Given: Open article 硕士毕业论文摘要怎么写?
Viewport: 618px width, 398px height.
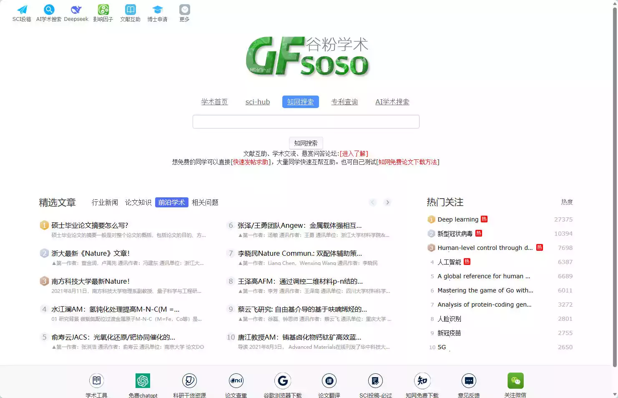Looking at the screenshot, I should tap(90, 225).
